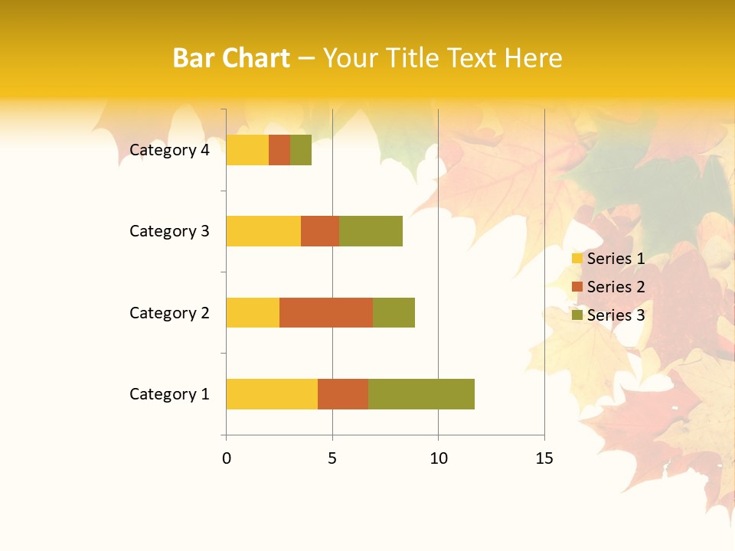
Task: Click the value axis label 10
Action: (438, 458)
